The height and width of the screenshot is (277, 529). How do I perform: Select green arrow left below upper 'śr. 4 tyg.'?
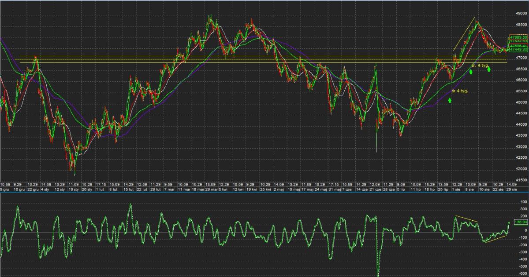coord(471,72)
